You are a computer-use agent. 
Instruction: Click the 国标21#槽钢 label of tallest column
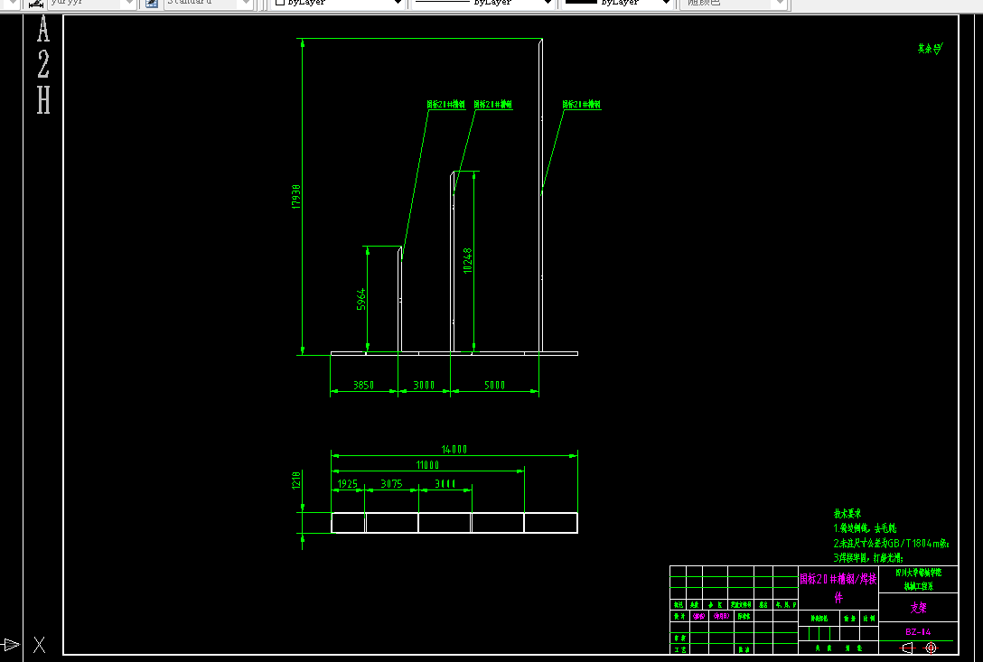click(x=582, y=105)
